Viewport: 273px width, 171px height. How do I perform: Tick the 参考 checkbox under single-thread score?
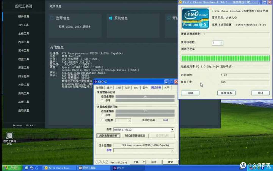pos(102,100)
